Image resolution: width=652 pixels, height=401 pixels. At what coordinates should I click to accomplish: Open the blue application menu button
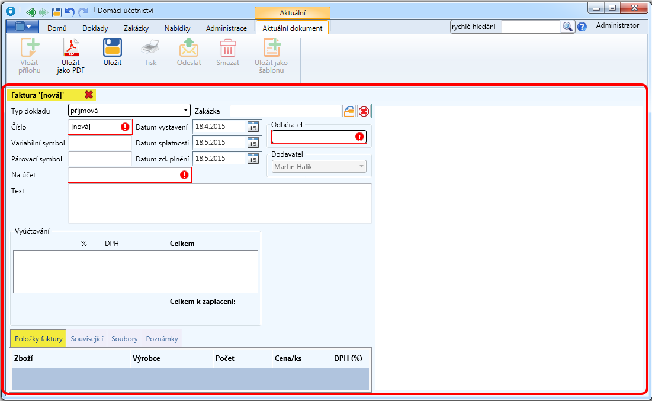pos(23,27)
